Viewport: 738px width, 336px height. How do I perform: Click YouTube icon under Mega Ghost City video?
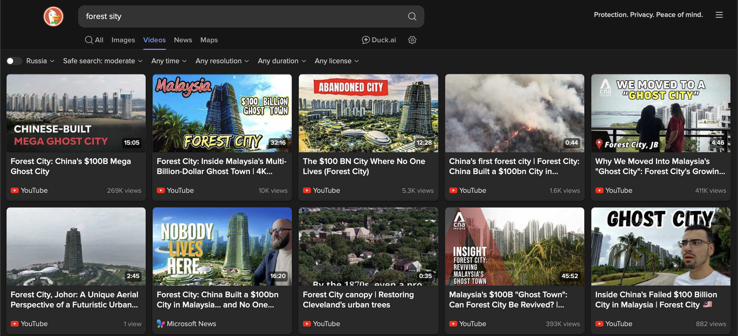[x=14, y=191]
